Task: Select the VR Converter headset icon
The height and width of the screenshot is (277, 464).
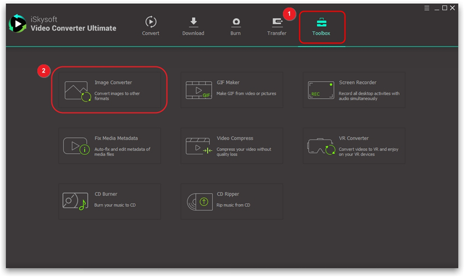Action: [321, 146]
